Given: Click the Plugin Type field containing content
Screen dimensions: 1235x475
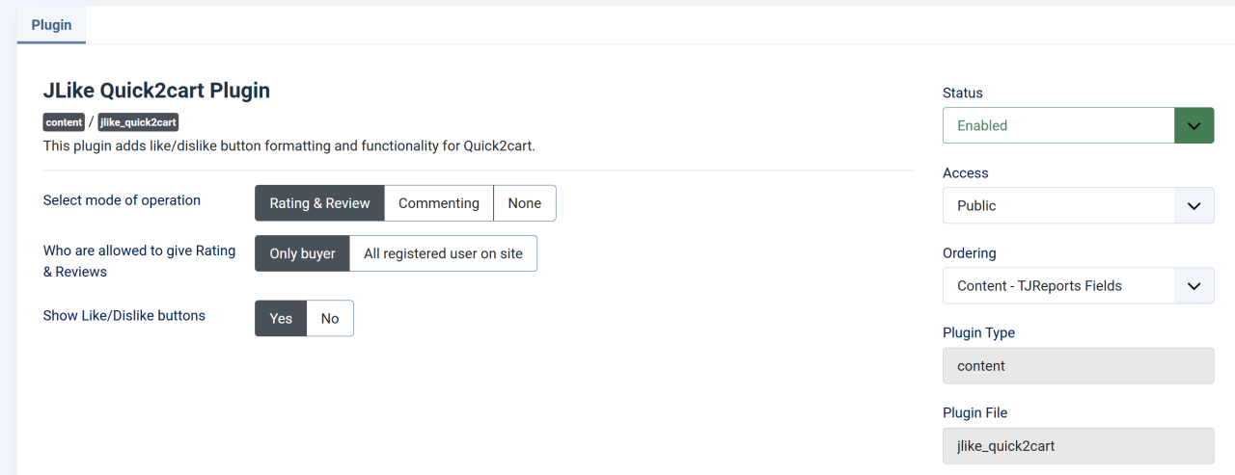Looking at the screenshot, I should point(1078,366).
